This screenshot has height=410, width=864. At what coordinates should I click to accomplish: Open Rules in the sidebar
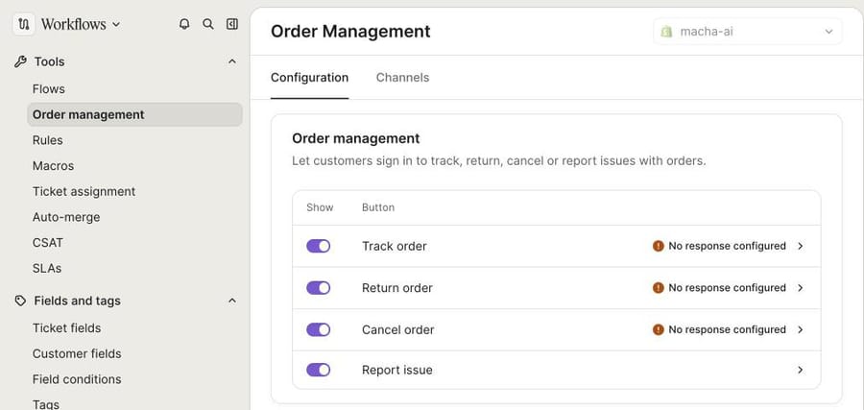click(47, 140)
